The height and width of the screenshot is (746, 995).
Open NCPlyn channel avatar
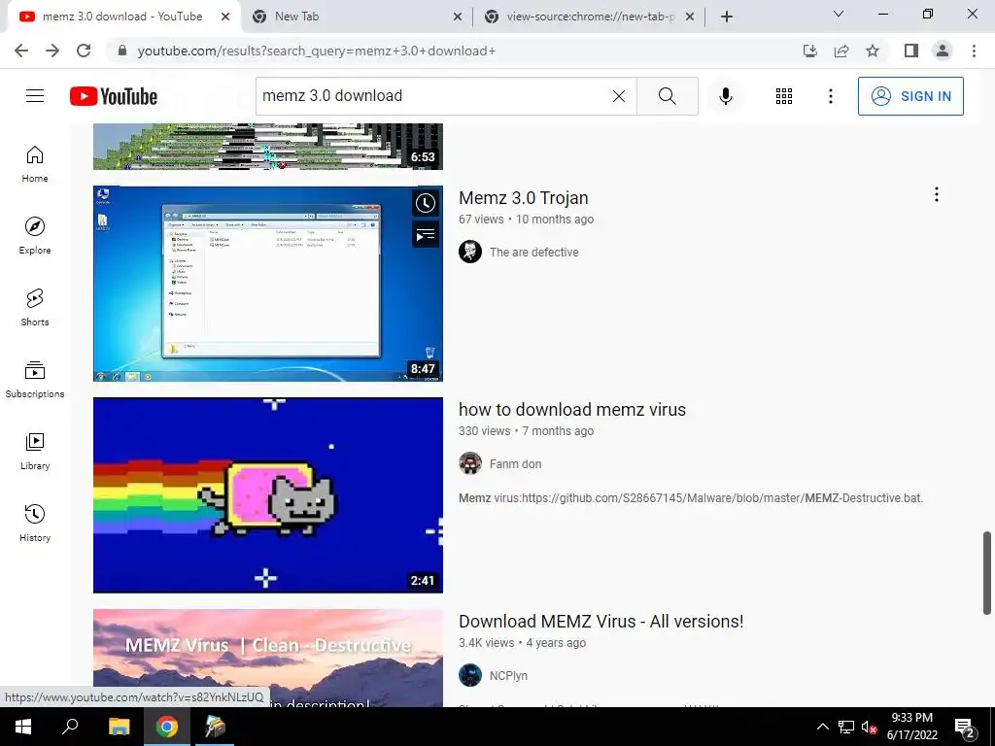pos(470,676)
